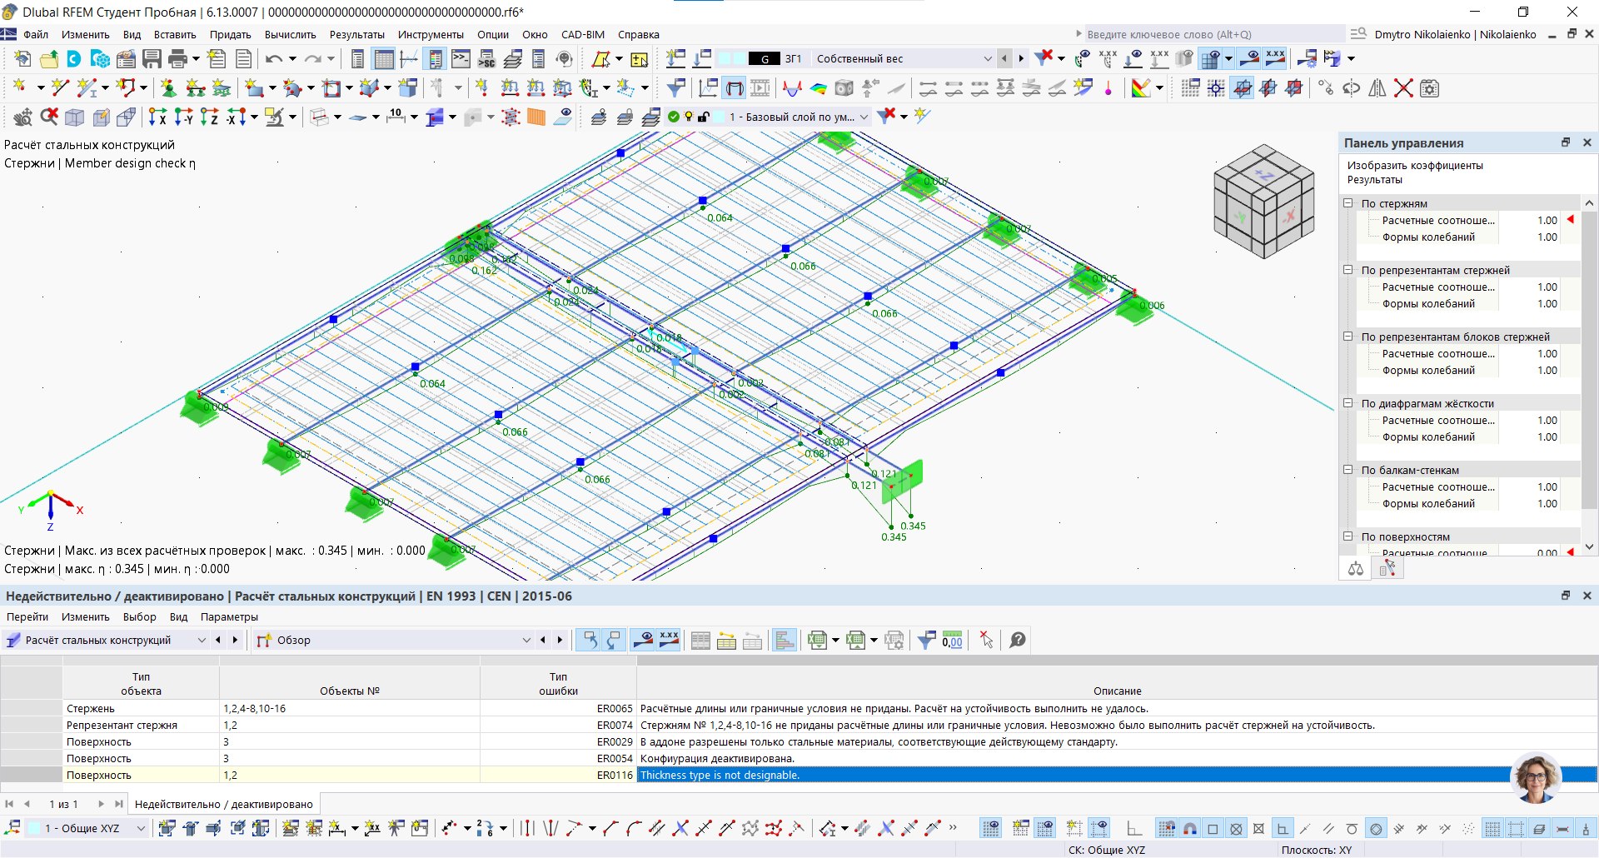Click the keyword search field
Screen dimensions: 1599x858
point(1208,35)
